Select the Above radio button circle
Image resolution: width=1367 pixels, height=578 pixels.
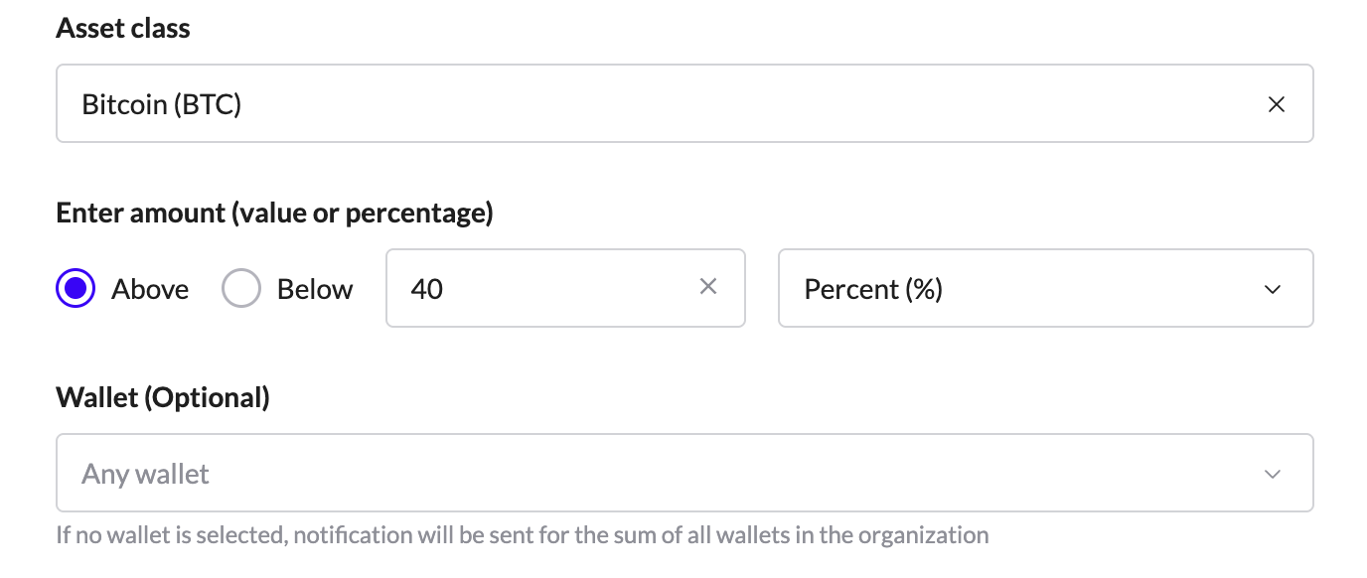pyautogui.click(x=76, y=289)
